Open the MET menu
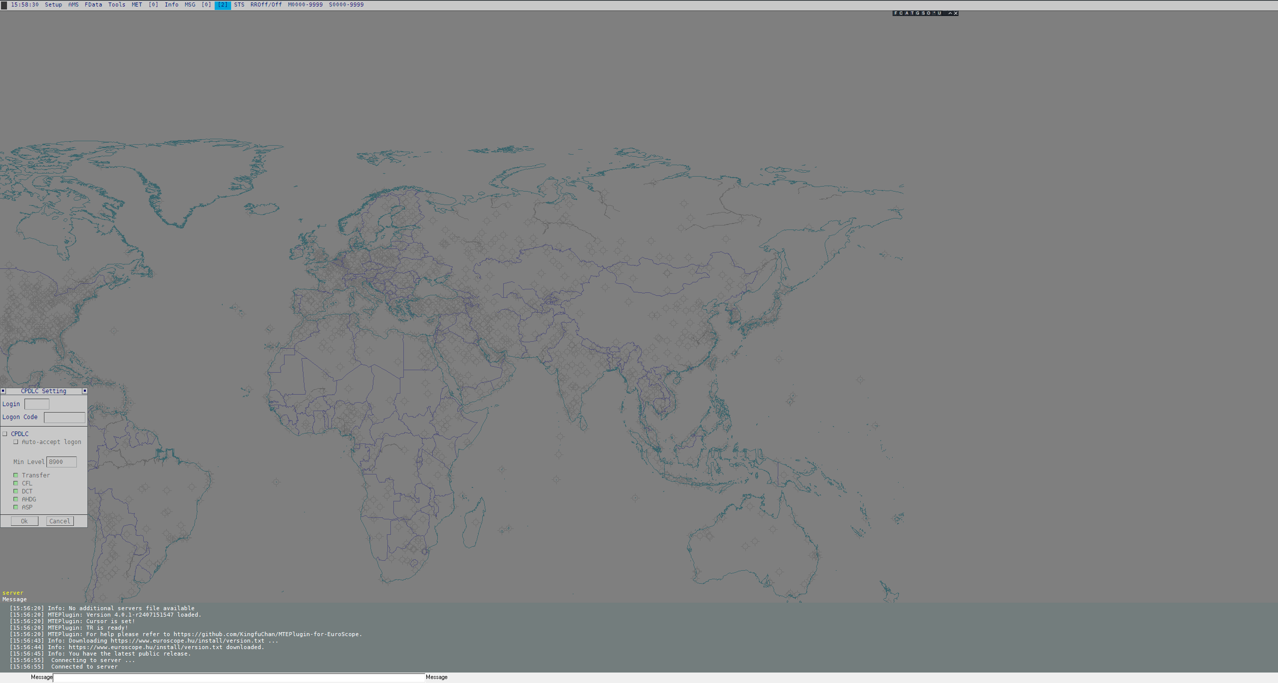This screenshot has width=1278, height=683. [x=137, y=4]
